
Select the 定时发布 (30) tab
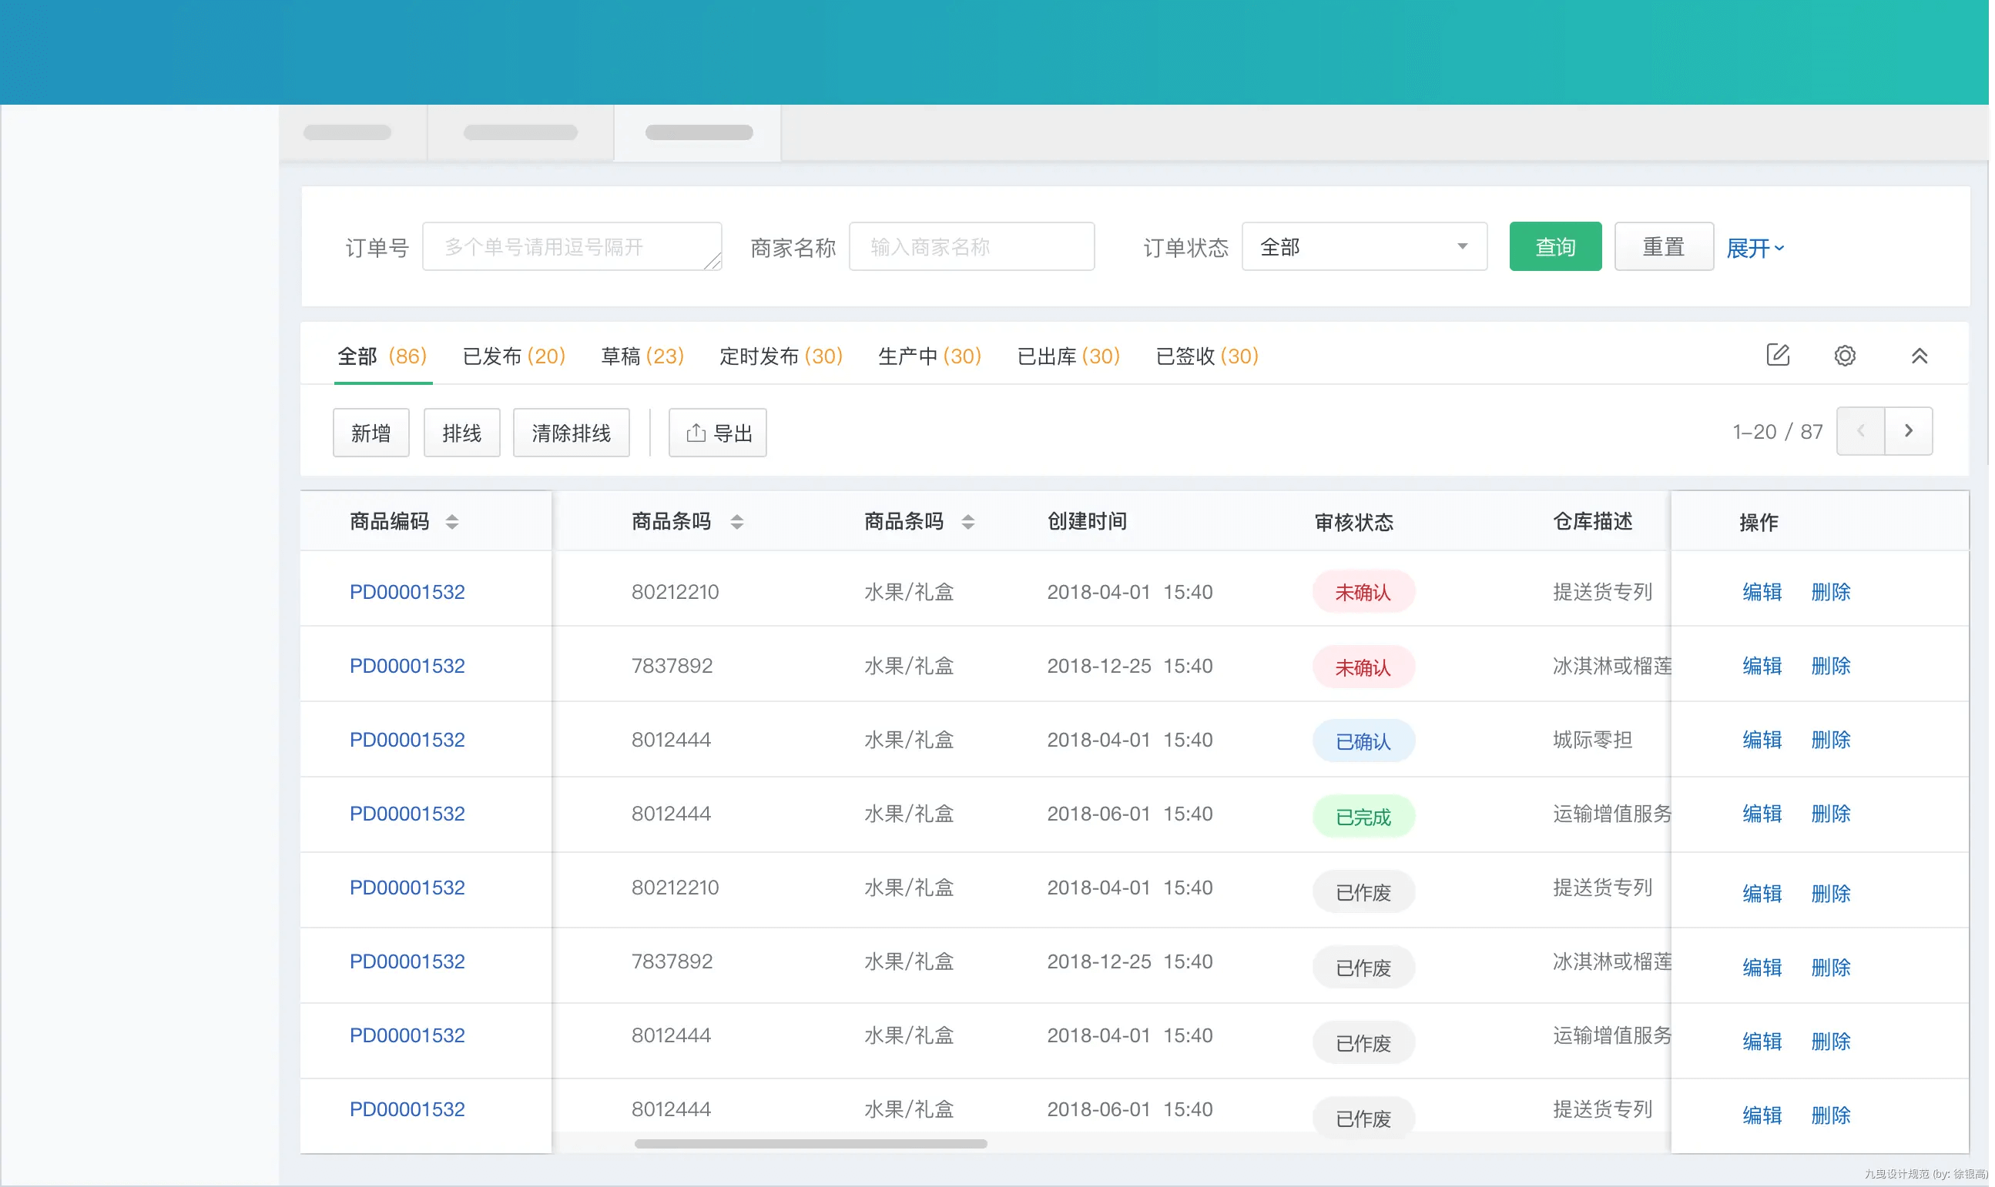coord(781,356)
